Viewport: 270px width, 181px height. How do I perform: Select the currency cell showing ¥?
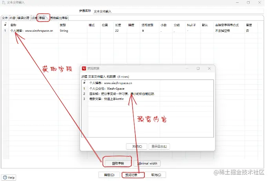coord(150,31)
